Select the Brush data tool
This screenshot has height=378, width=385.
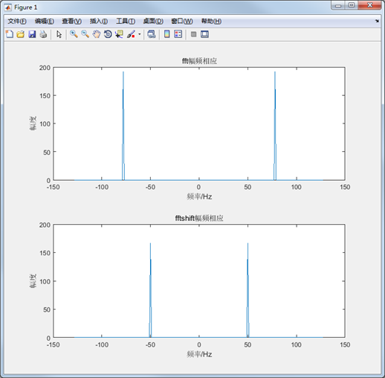click(x=131, y=34)
